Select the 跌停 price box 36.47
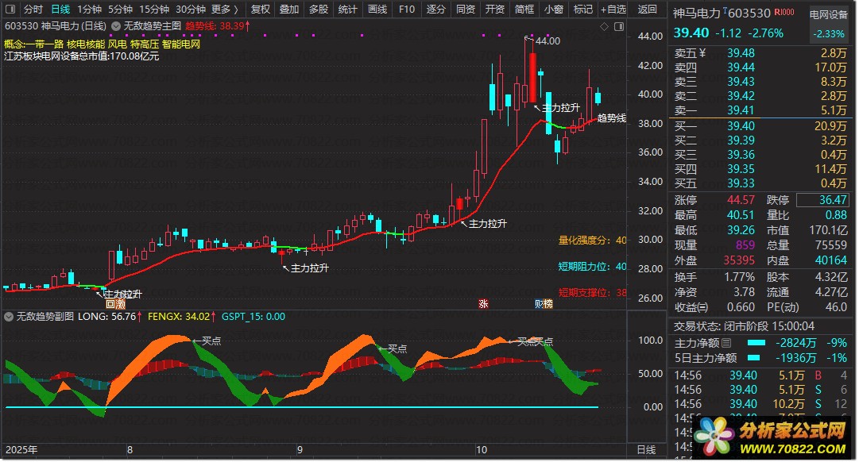 pyautogui.click(x=822, y=200)
